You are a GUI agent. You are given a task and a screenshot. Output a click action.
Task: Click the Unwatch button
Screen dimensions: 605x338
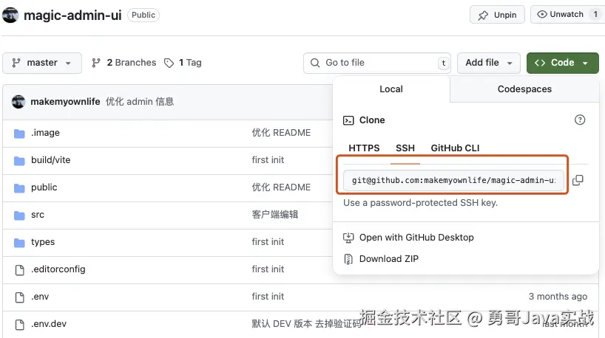(567, 15)
